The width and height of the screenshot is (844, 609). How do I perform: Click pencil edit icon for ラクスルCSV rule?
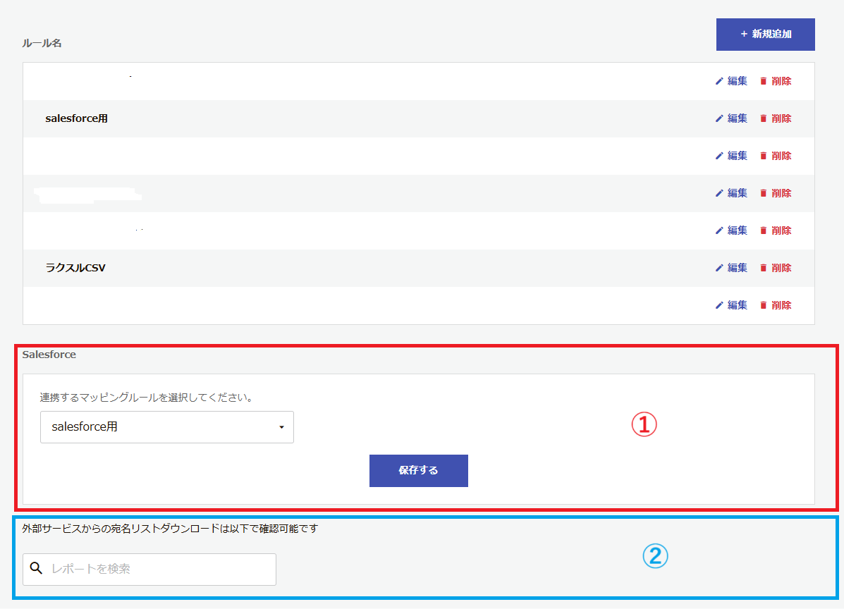point(719,268)
